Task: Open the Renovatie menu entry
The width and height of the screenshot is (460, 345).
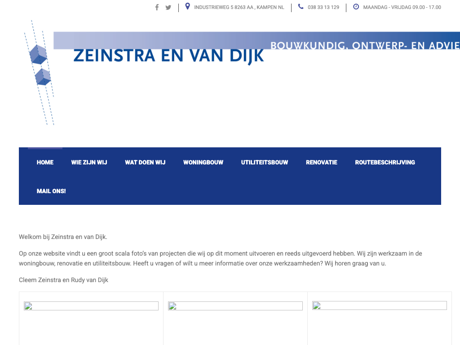Action: click(x=321, y=162)
